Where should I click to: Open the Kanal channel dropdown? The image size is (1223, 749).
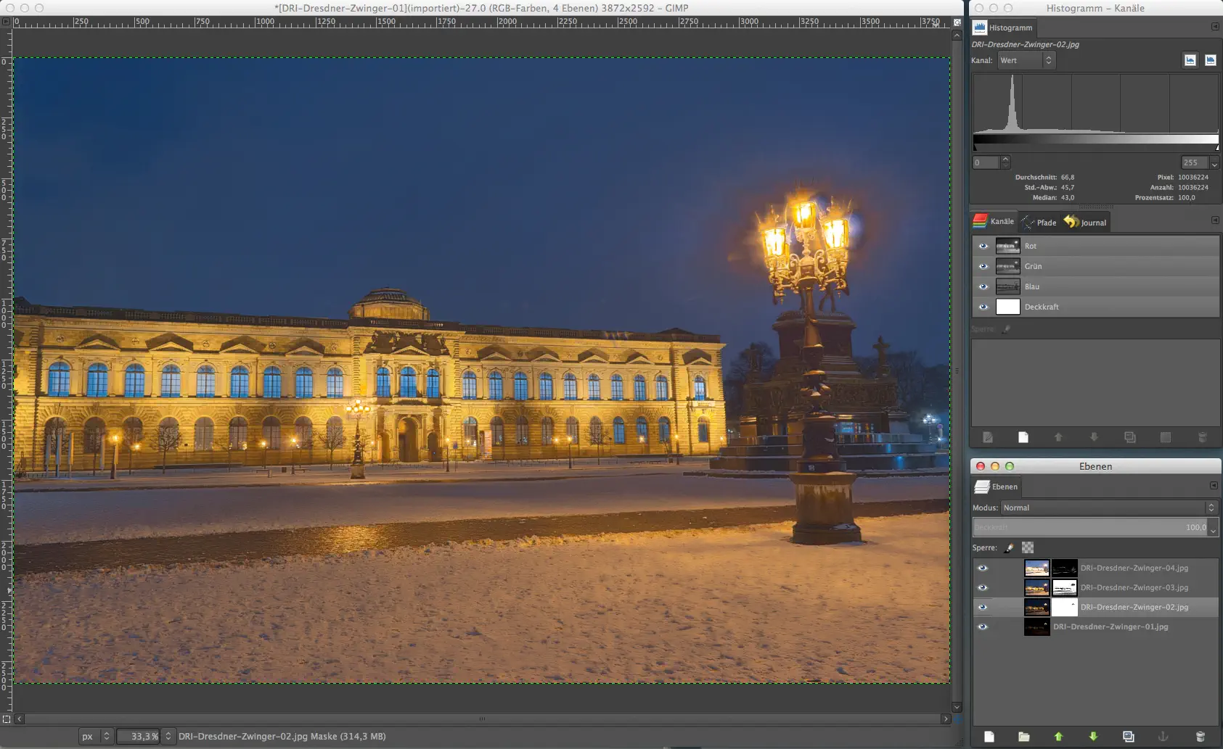tap(1024, 60)
